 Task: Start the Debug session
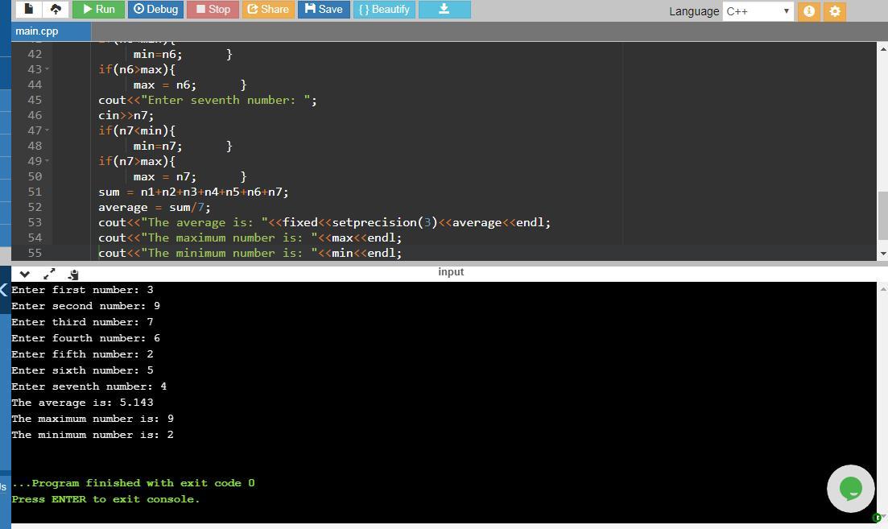click(x=155, y=9)
